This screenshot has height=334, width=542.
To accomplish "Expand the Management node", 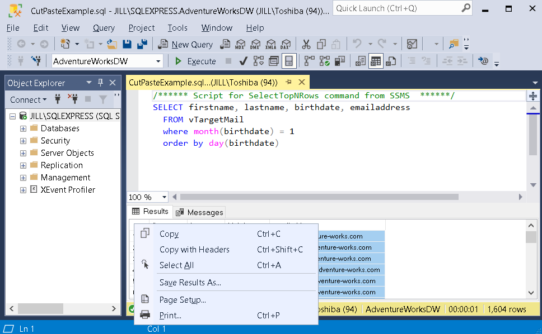I will point(23,178).
